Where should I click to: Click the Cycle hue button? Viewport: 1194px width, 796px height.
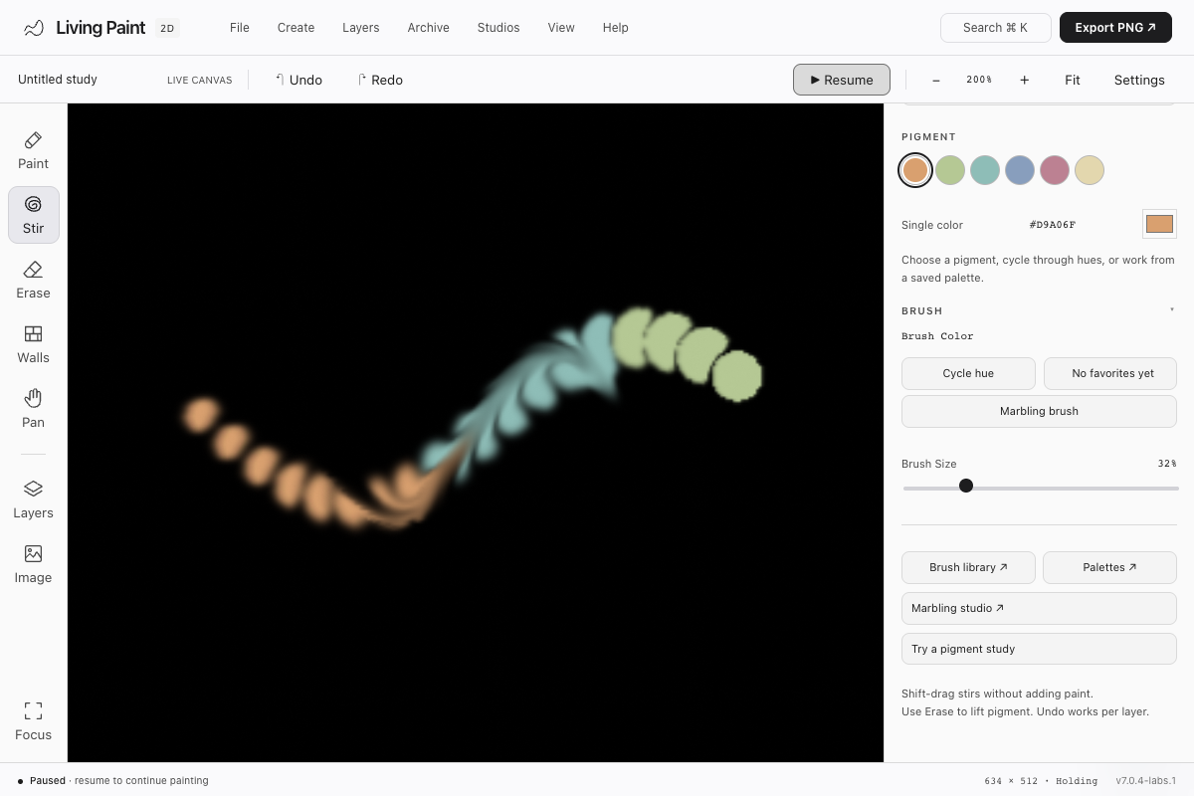(968, 373)
